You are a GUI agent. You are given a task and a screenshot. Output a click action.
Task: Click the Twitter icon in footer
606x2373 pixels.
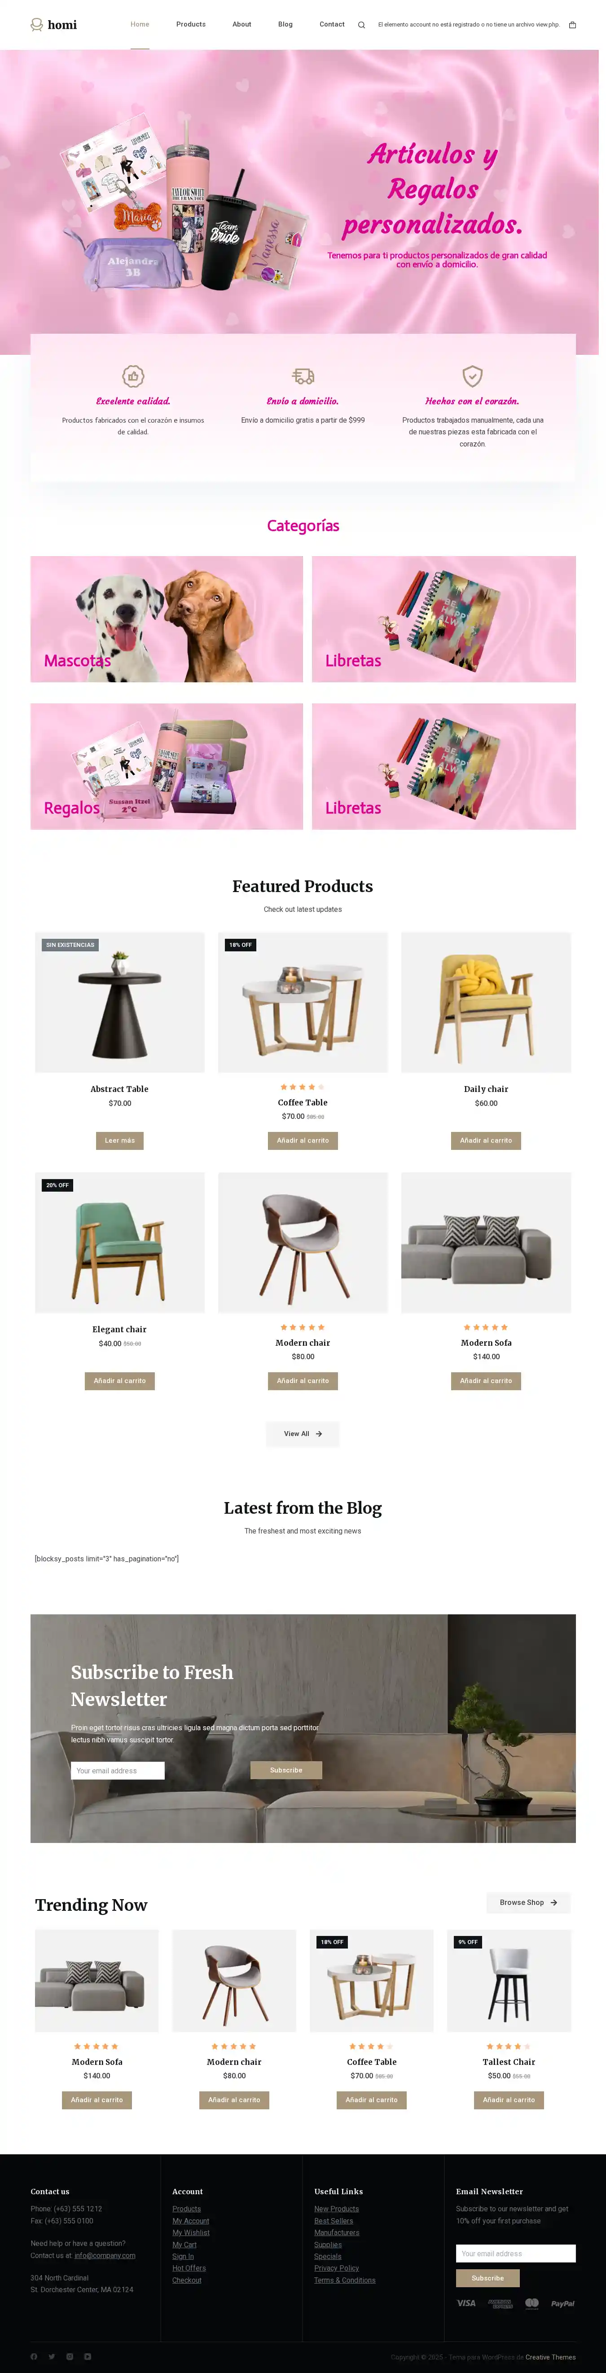pos(52,2356)
